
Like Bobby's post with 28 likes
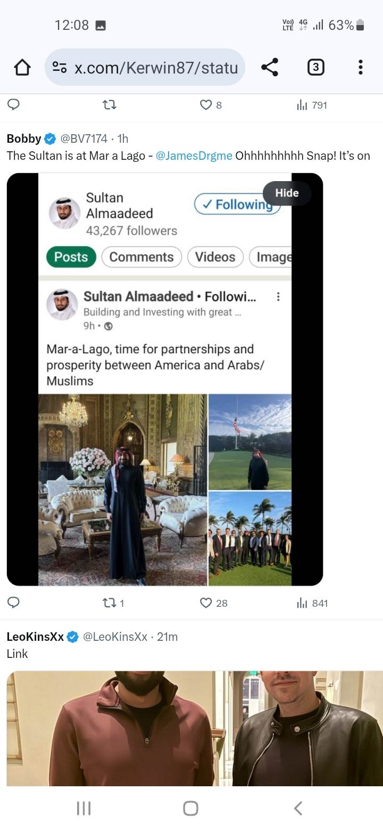[x=206, y=603]
